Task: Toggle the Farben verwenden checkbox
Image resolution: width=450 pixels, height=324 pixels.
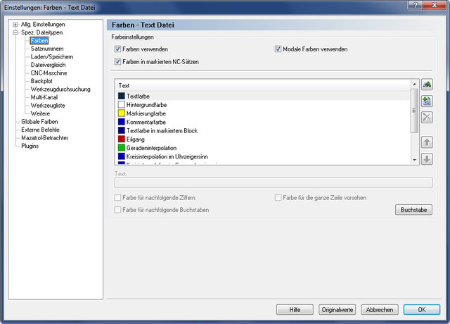Action: (117, 49)
